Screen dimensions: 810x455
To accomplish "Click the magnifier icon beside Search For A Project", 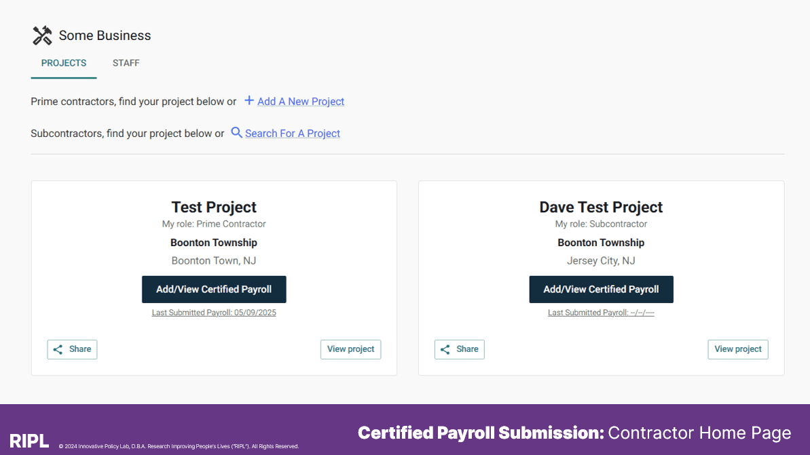I will click(x=236, y=133).
